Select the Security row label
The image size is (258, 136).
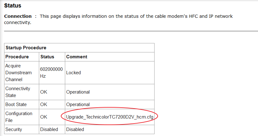coord(14,129)
